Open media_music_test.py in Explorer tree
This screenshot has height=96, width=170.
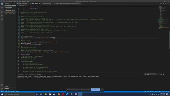10,11
